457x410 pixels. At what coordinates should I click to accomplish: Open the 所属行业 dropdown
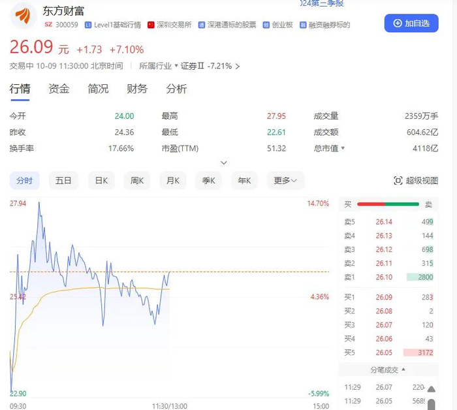pos(158,66)
